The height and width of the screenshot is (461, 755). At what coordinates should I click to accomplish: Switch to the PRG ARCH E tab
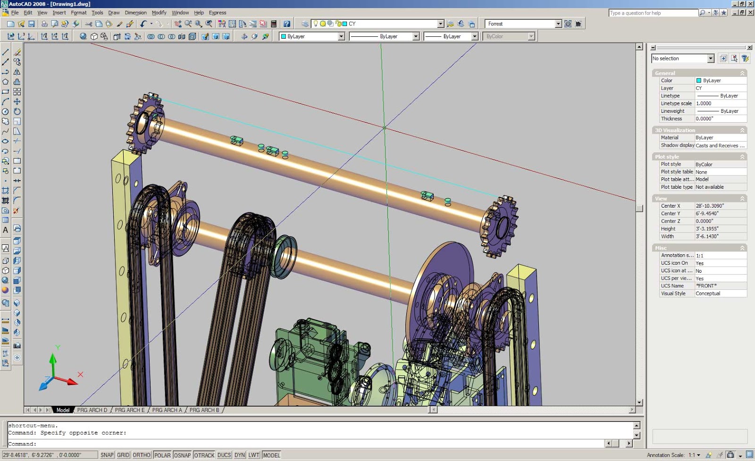(130, 410)
